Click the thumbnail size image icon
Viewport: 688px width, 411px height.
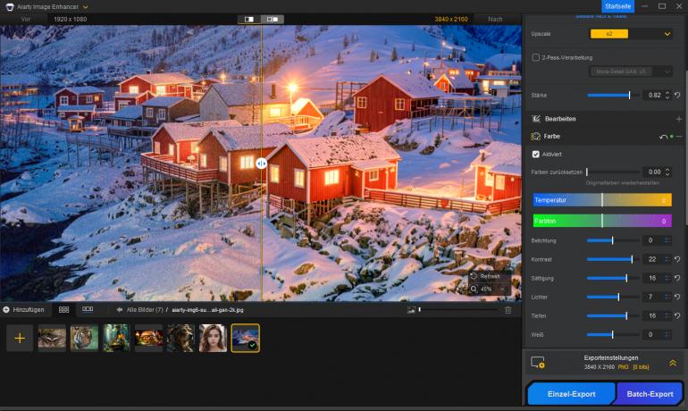pyautogui.click(x=411, y=310)
